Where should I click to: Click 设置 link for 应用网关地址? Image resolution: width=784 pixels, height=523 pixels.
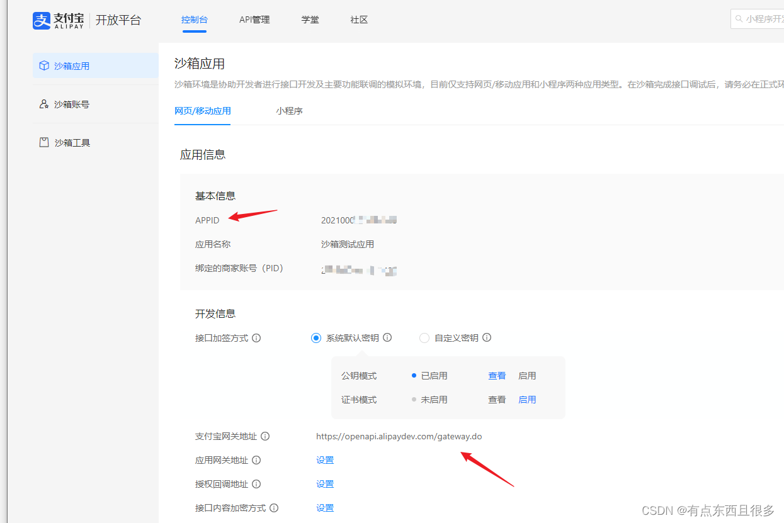click(325, 460)
